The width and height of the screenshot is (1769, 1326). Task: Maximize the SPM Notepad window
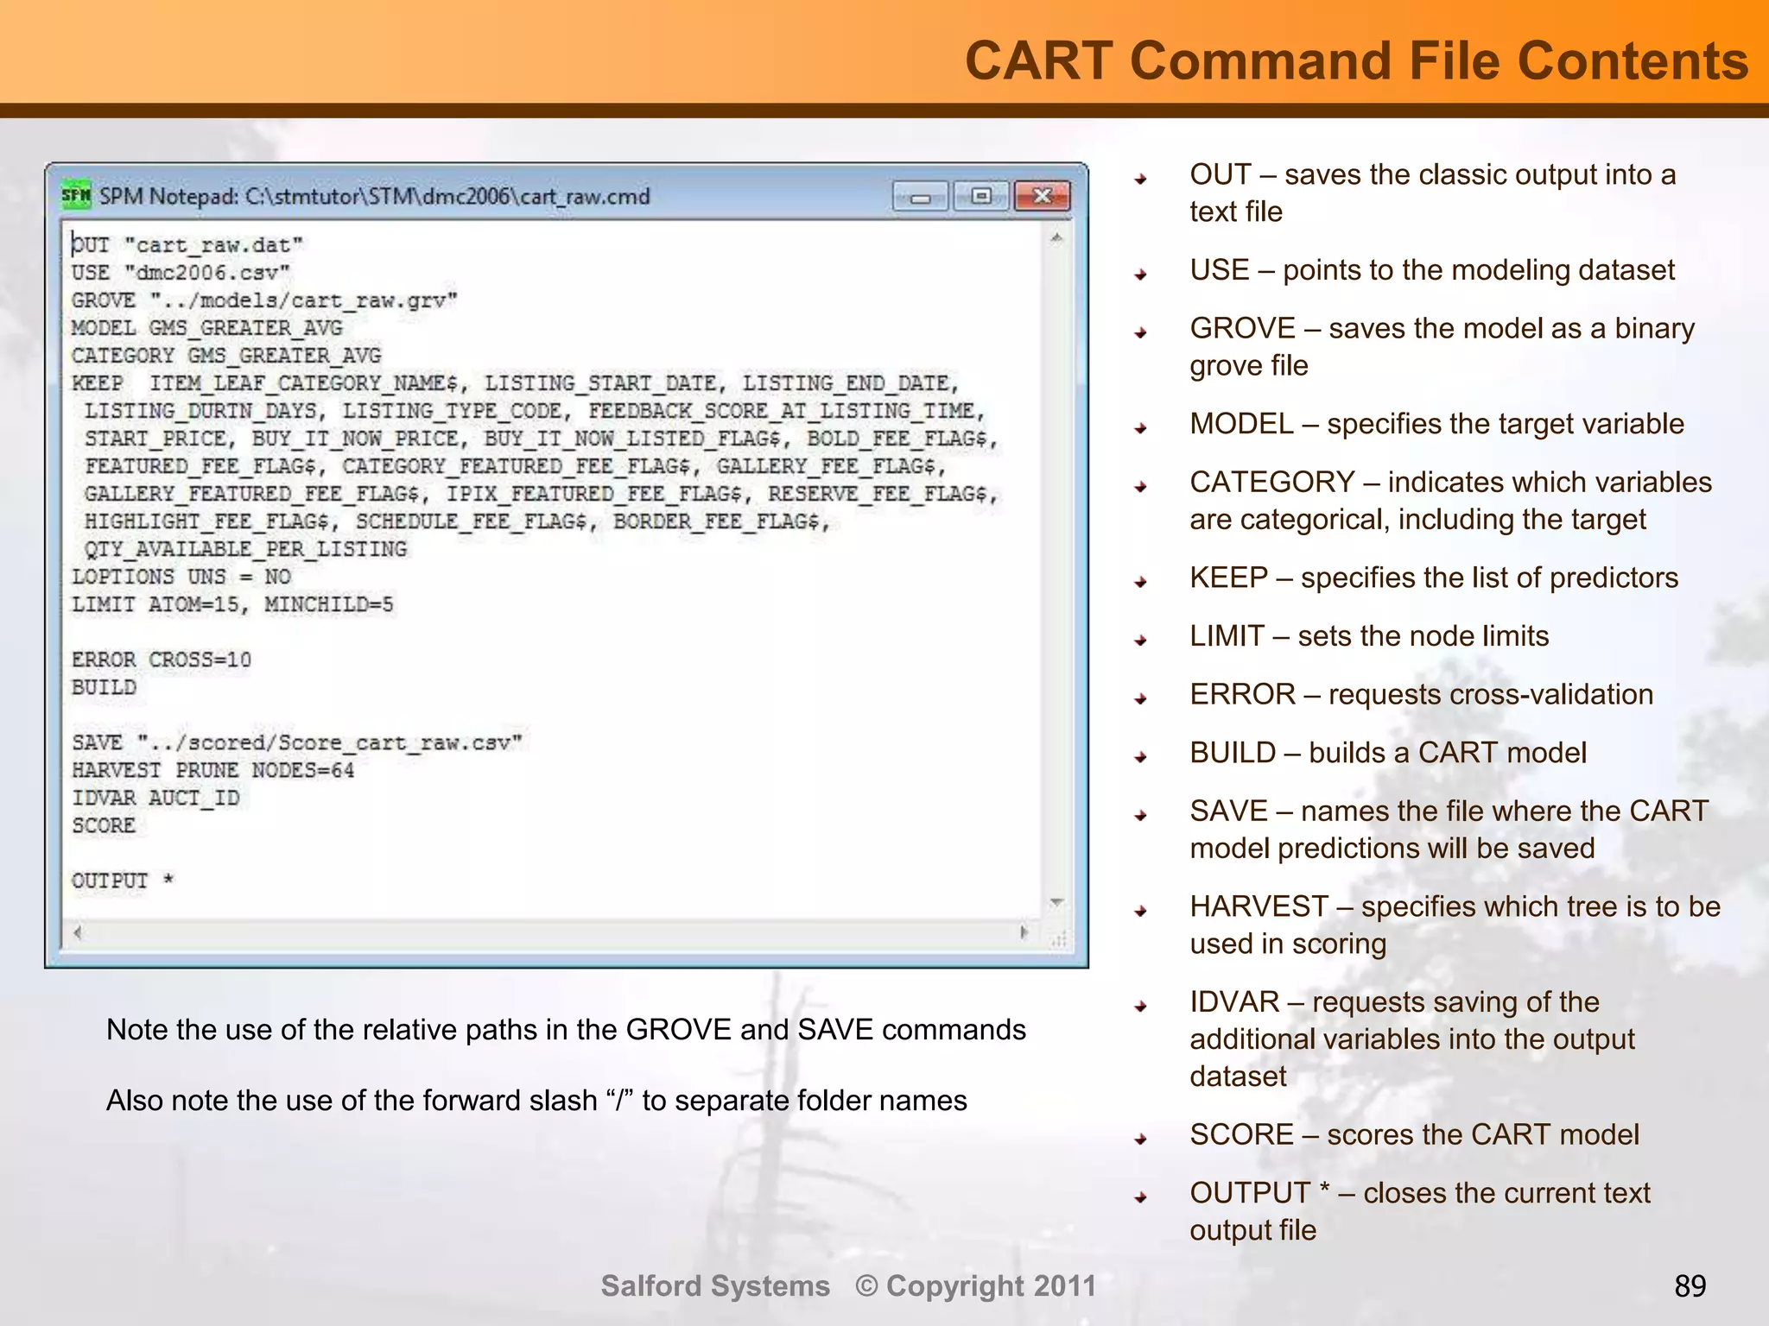pos(980,197)
